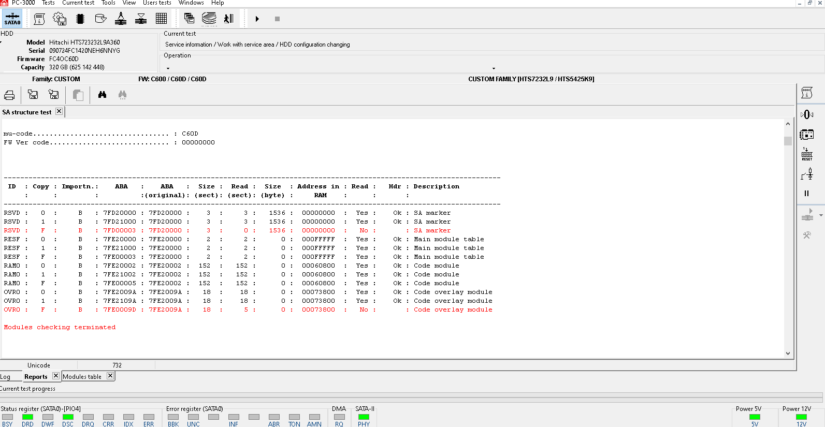Print the report via printer icon
The width and height of the screenshot is (825, 427).
[9, 95]
